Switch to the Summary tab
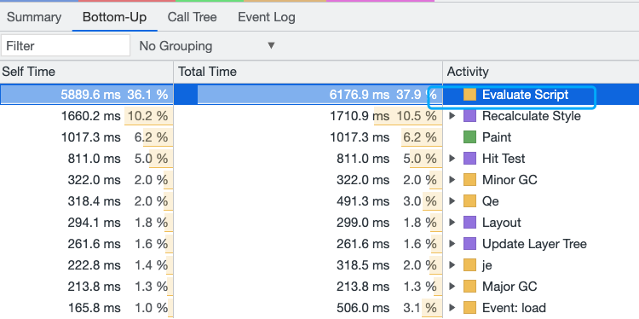639x319 pixels. (34, 17)
